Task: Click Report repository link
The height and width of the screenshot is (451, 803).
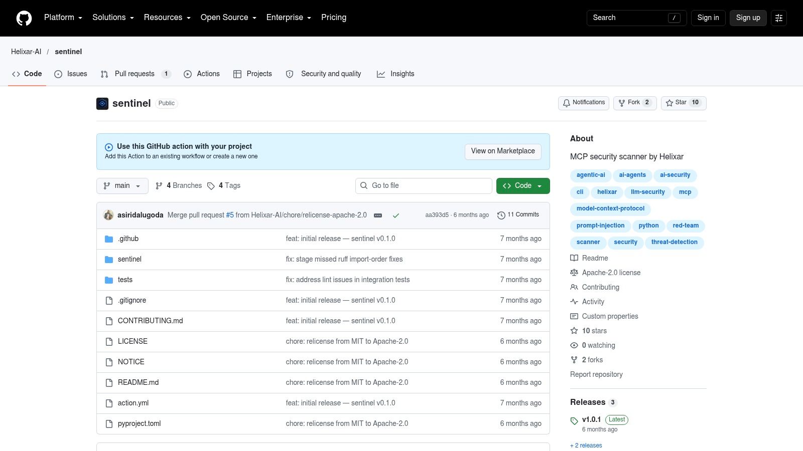Action: (x=596, y=374)
